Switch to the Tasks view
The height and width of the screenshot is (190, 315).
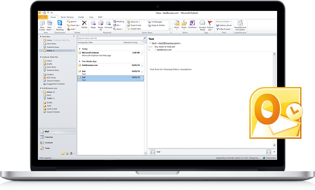click(57, 148)
